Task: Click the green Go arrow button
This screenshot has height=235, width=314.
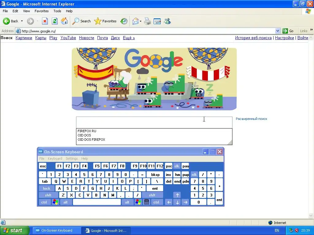Action: pos(285,31)
